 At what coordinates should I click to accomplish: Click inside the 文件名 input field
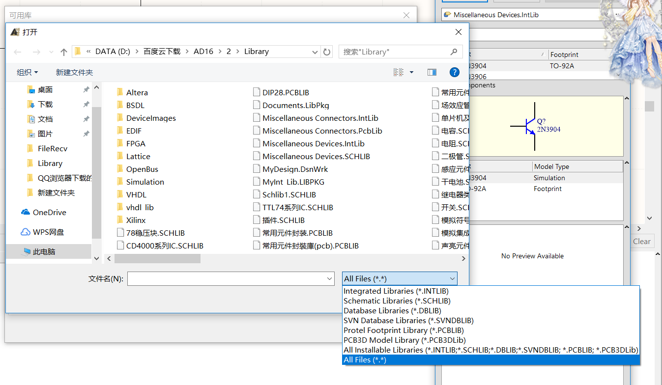click(x=221, y=278)
